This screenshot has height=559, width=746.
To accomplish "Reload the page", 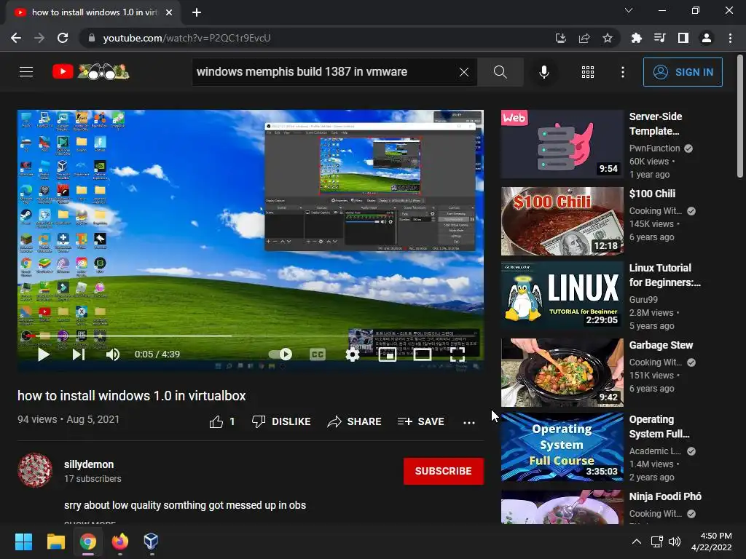I will point(63,38).
